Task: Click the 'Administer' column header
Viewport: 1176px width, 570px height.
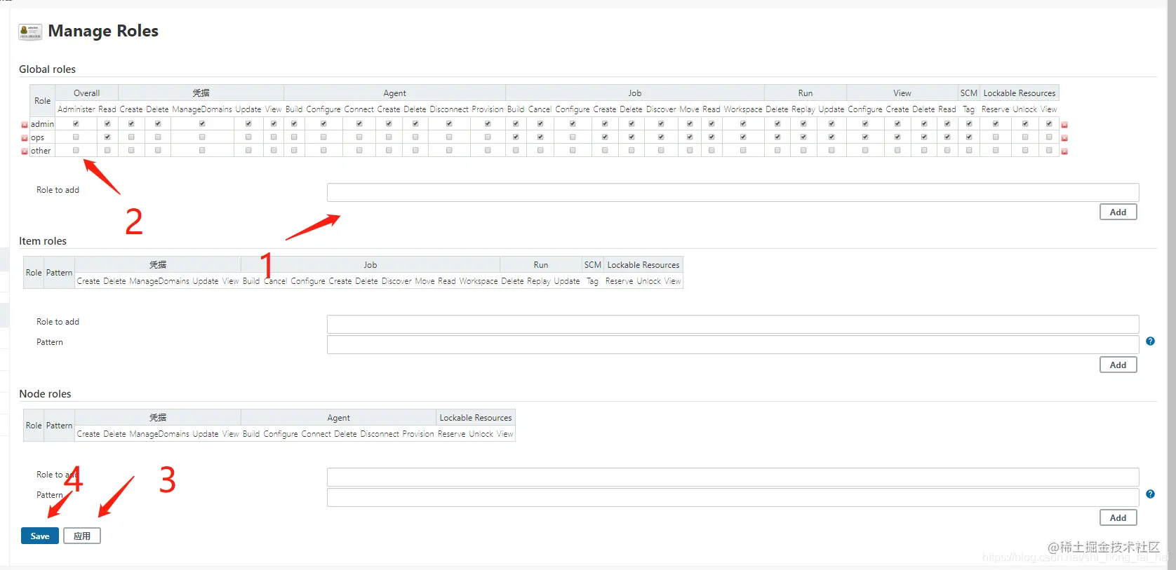Action: (x=76, y=109)
